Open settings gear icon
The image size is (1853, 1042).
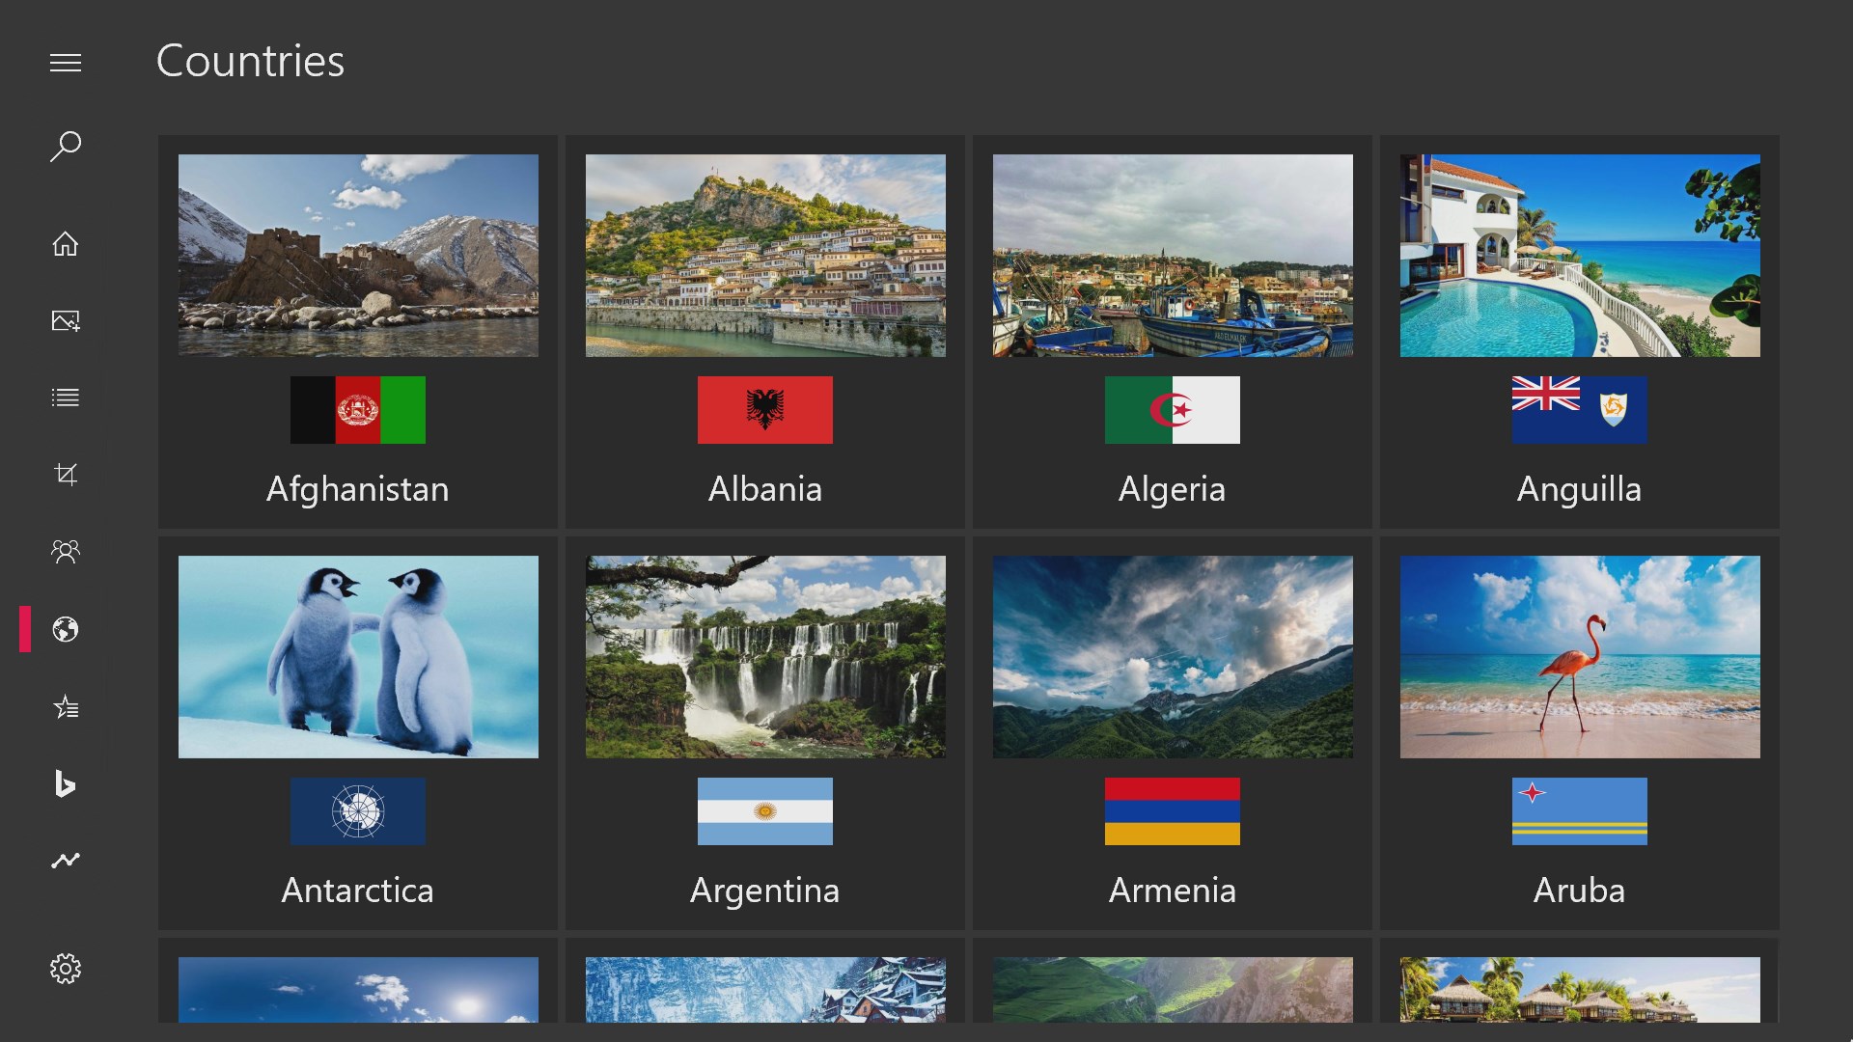[x=66, y=968]
